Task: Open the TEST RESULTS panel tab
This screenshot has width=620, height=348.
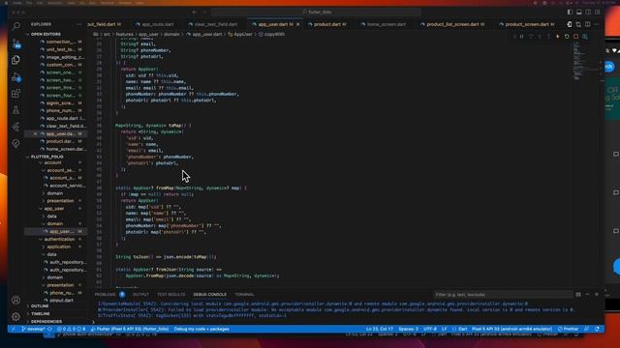Action: pos(170,294)
